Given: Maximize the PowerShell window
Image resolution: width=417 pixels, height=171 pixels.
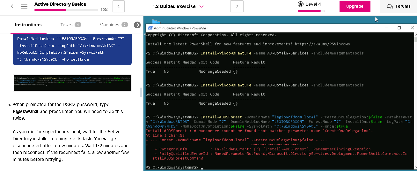Looking at the screenshot, I should pyautogui.click(x=399, y=28).
